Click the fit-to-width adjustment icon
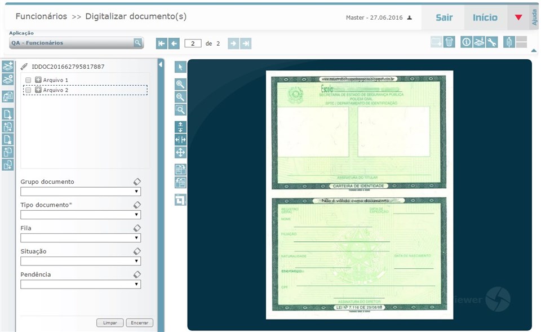 tap(180, 139)
